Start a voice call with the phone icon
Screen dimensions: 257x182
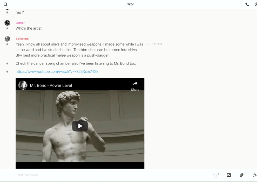pyautogui.click(x=247, y=4)
